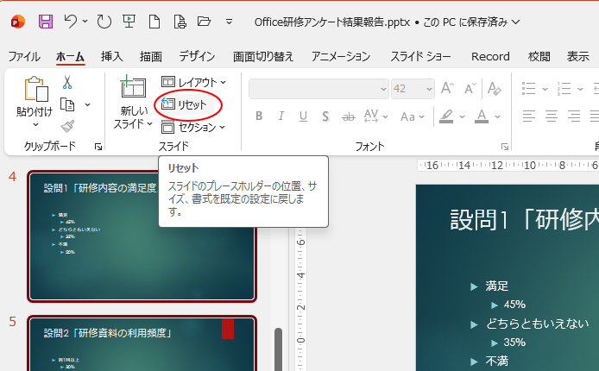
Task: Open the フォント dialog launcher
Action: click(505, 147)
